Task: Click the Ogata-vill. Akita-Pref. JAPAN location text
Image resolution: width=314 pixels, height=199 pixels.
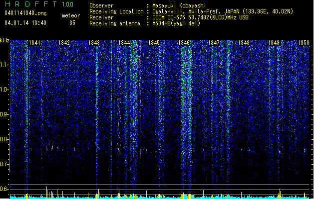Action: (223, 11)
